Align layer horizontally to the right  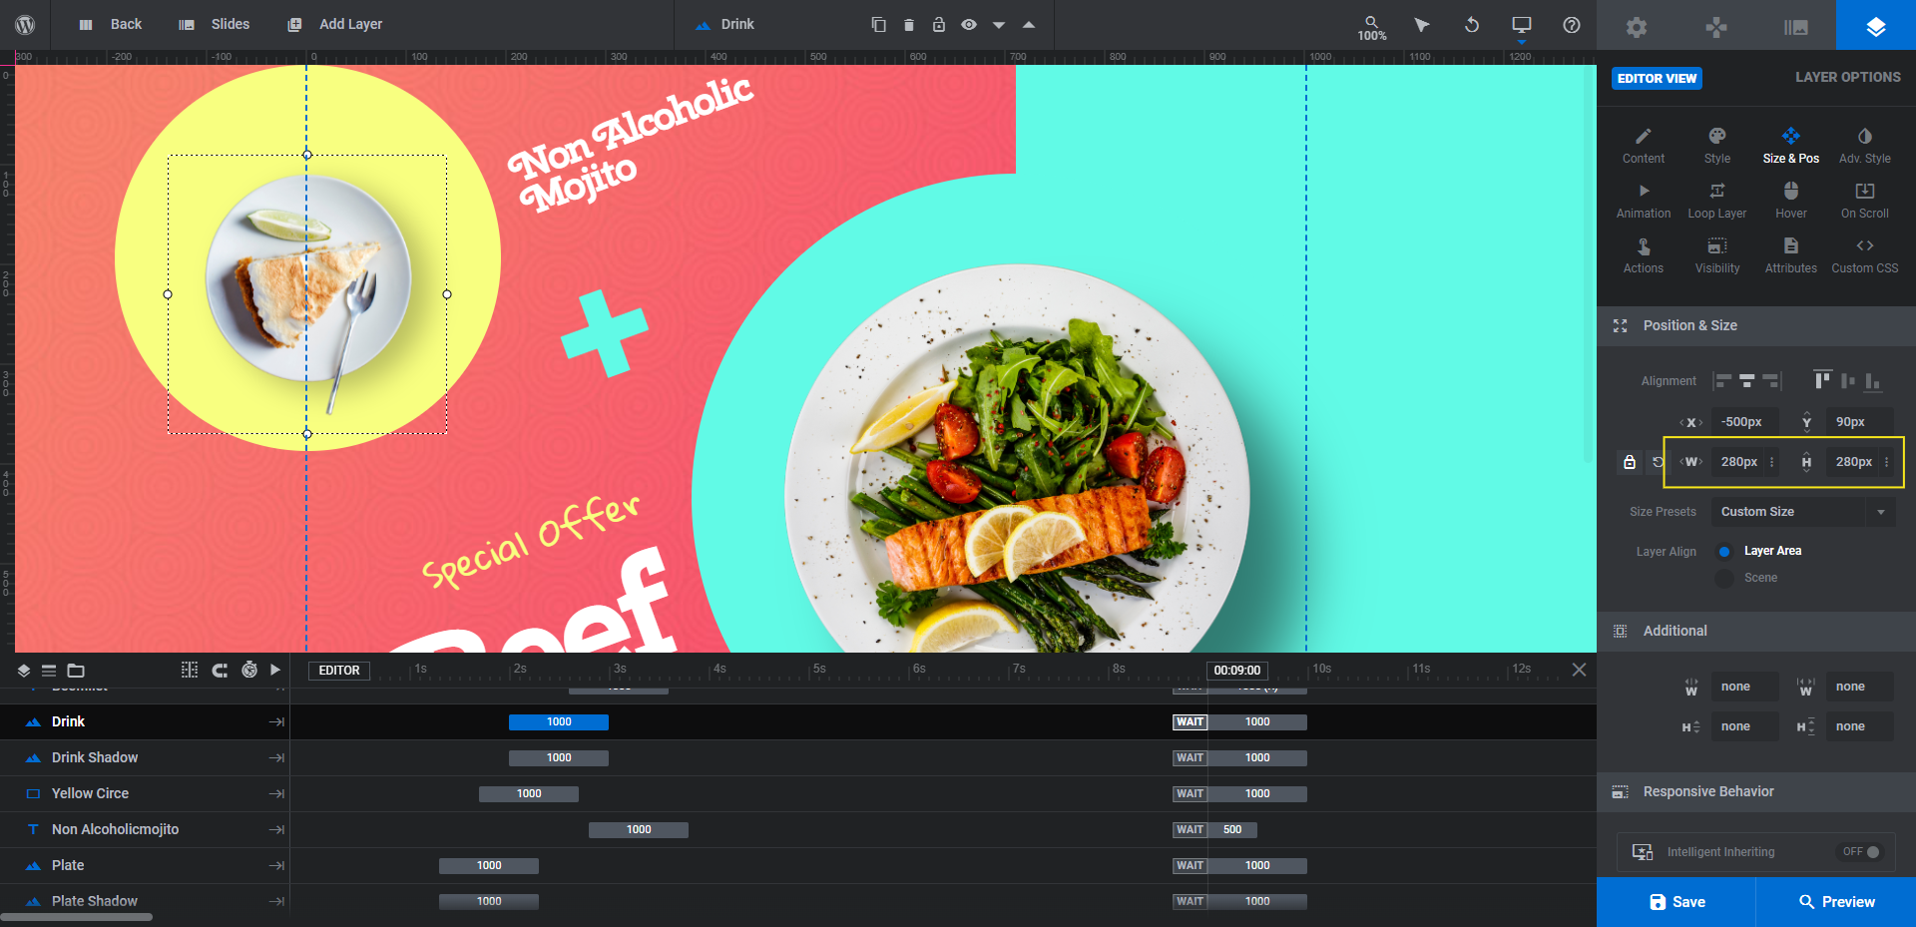(x=1771, y=380)
